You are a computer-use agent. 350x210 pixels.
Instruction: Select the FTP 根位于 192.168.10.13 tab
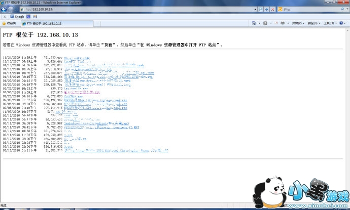[x=57, y=23]
